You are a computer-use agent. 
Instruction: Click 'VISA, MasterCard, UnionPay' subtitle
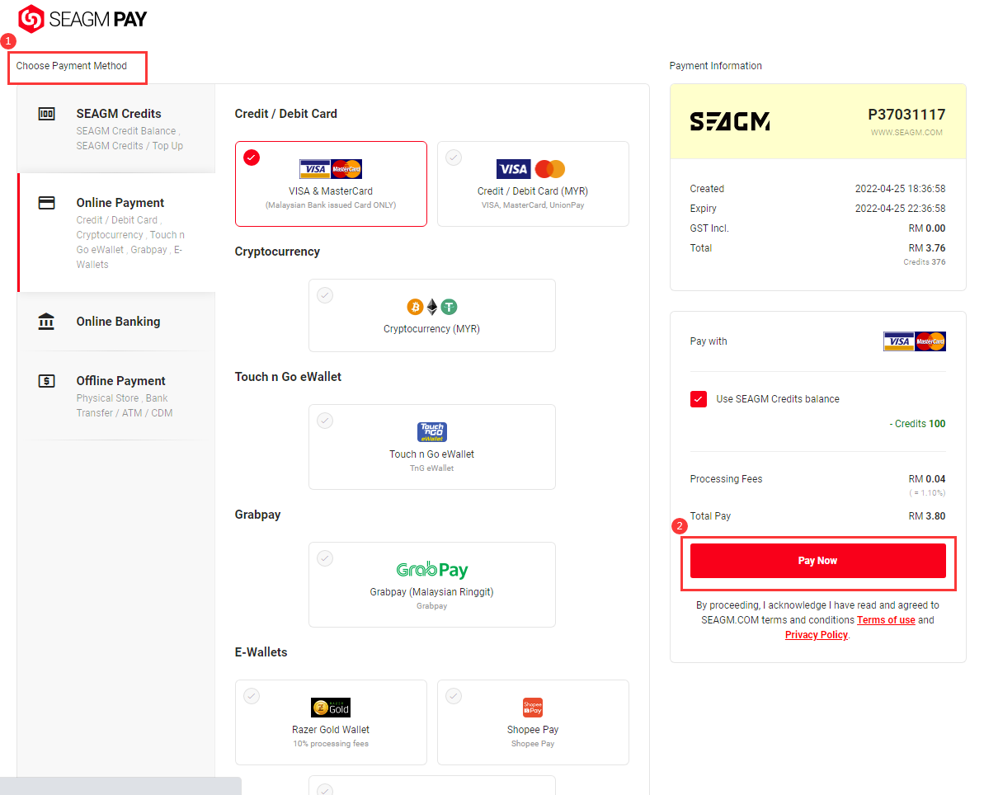pos(533,205)
